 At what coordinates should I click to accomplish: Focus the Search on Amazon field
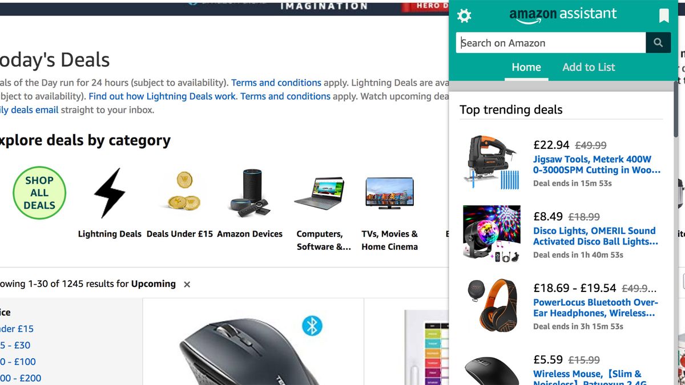click(x=551, y=43)
